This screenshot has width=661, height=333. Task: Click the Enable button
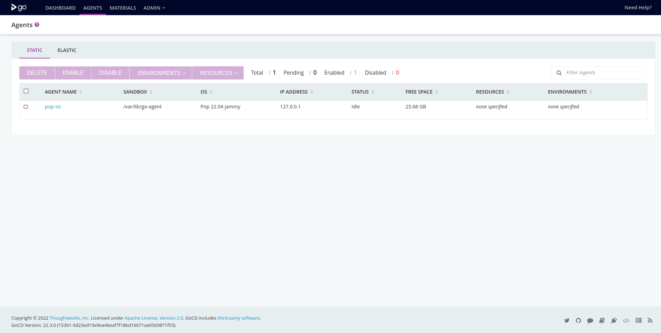coord(73,73)
